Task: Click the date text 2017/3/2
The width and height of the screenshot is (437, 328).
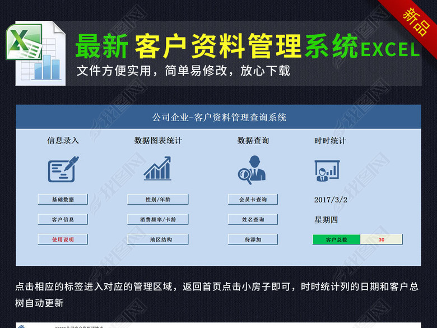Action: coord(331,200)
